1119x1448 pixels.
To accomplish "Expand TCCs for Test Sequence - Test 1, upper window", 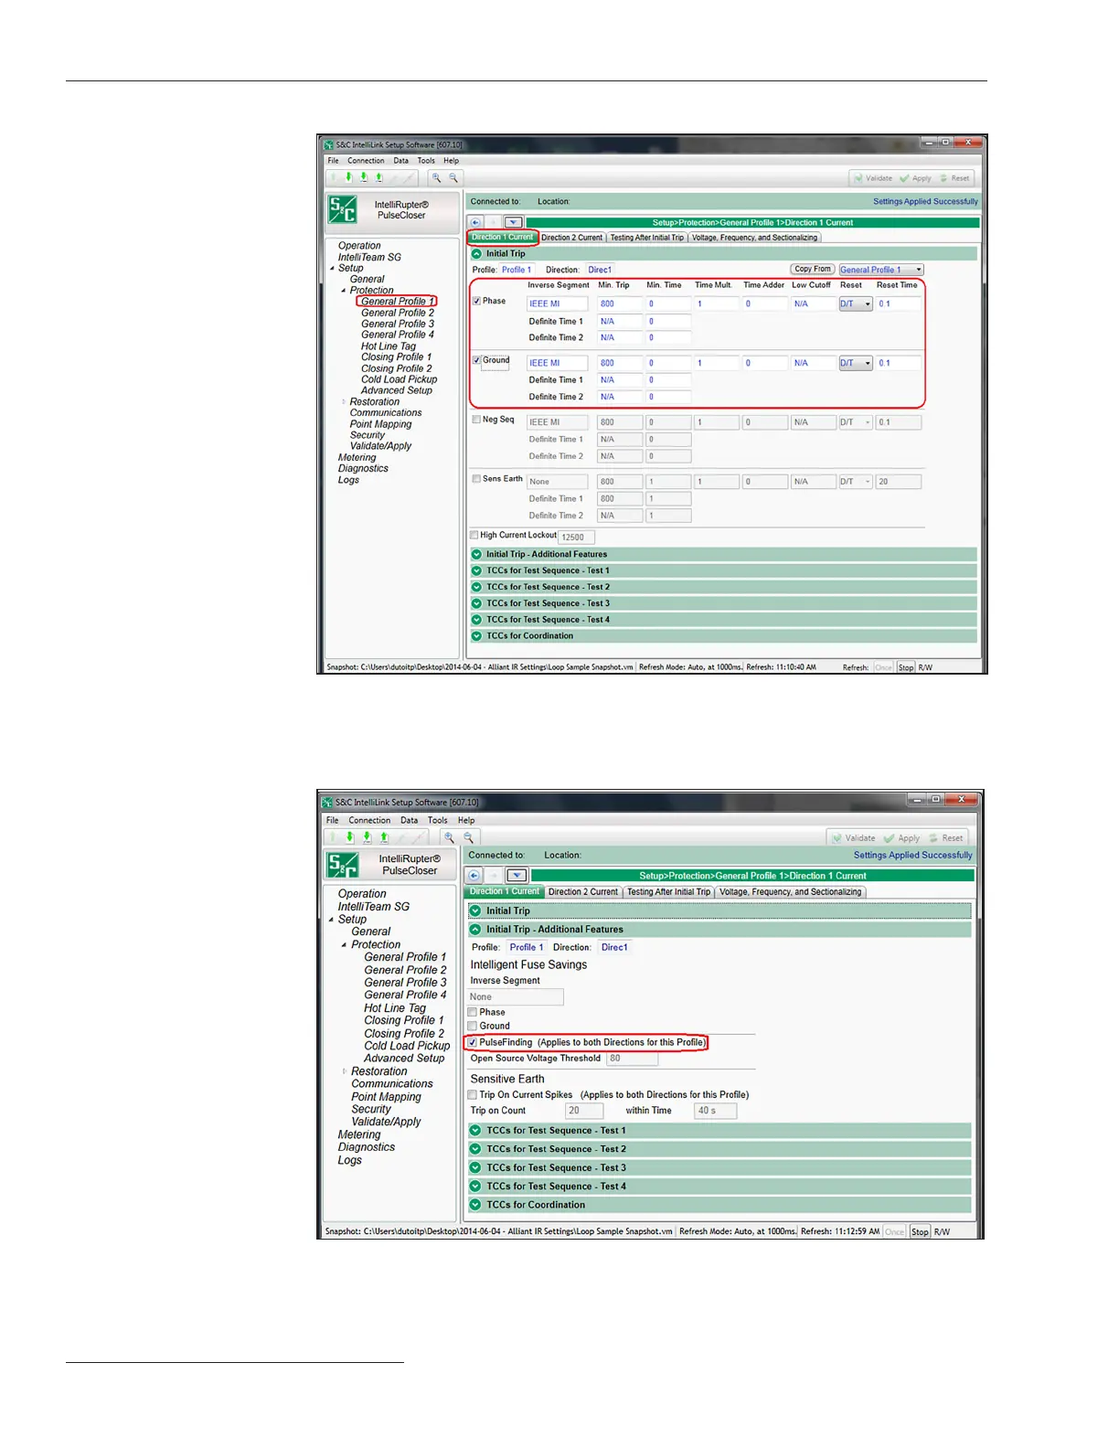I will pyautogui.click(x=476, y=570).
